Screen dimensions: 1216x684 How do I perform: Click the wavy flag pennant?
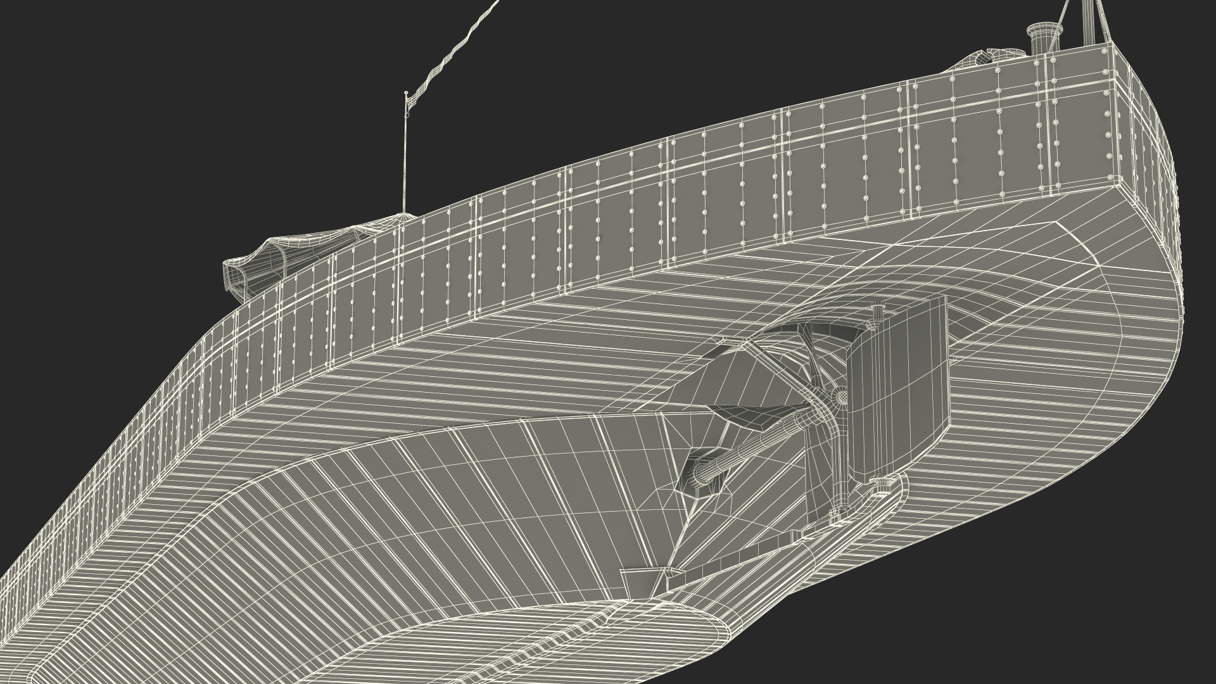(451, 53)
